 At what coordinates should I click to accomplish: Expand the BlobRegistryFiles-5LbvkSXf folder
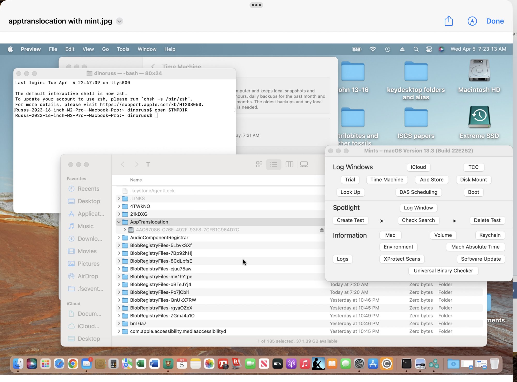coord(119,245)
